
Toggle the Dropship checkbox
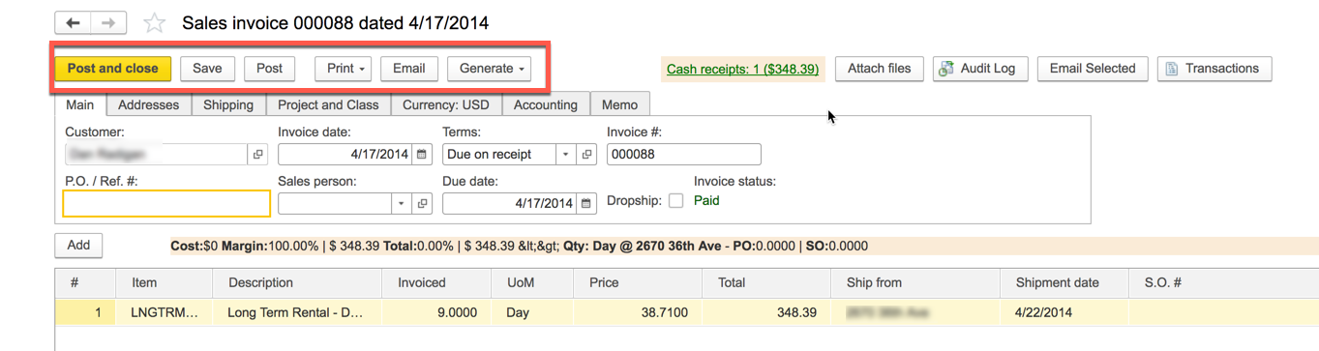coord(675,201)
